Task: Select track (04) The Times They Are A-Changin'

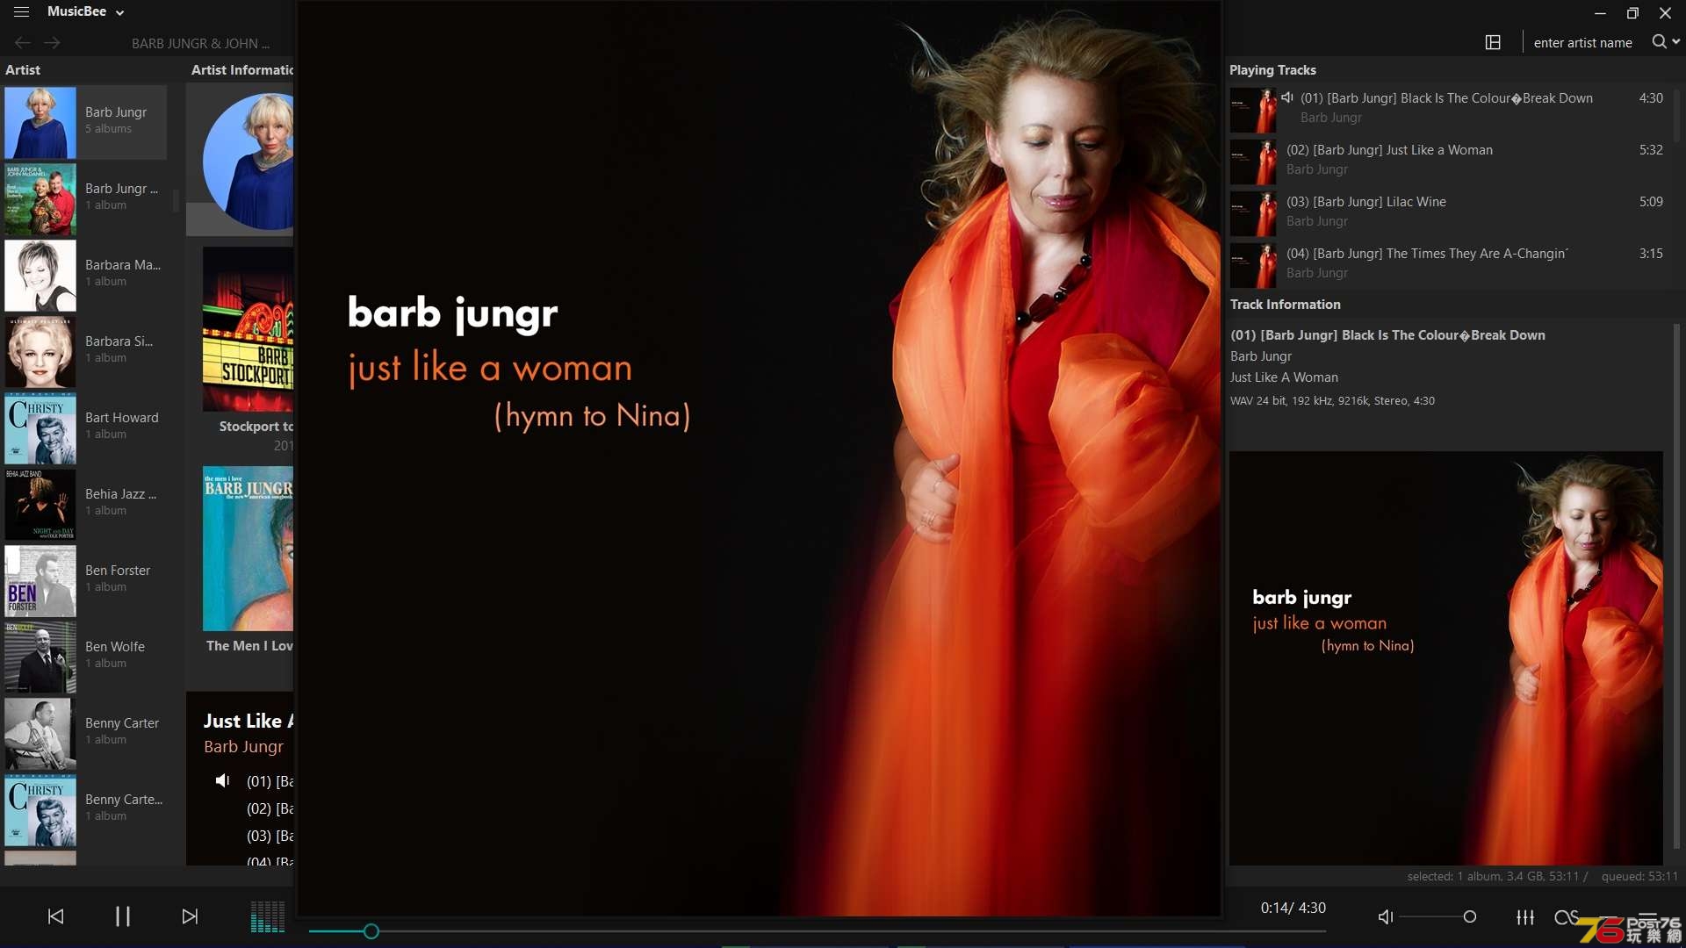Action: tap(1449, 262)
